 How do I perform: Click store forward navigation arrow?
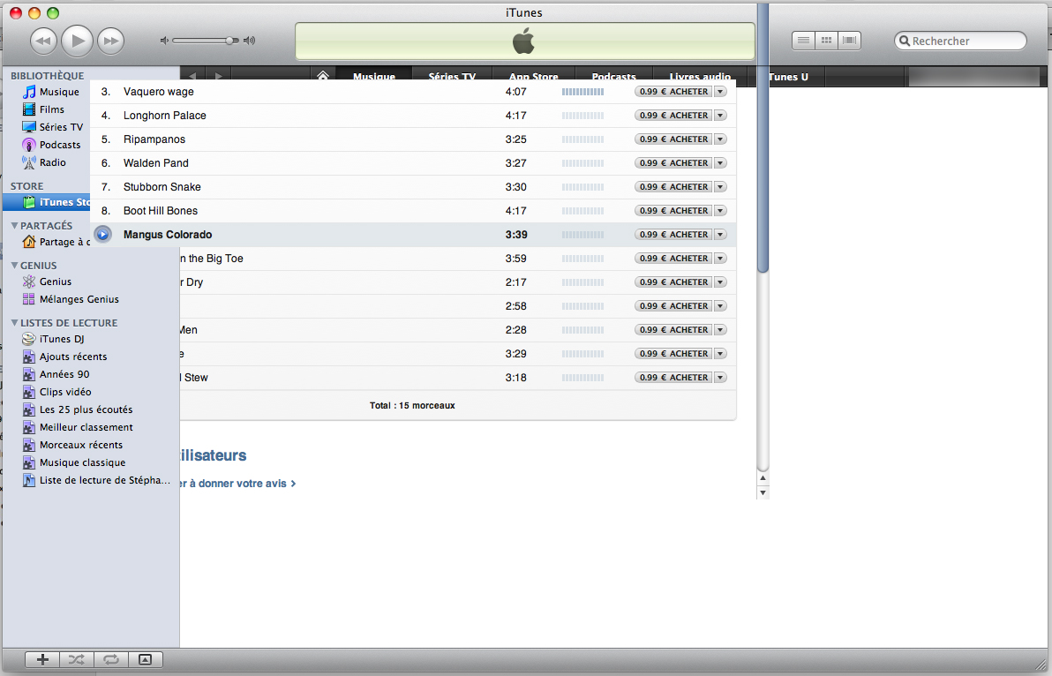tap(219, 75)
